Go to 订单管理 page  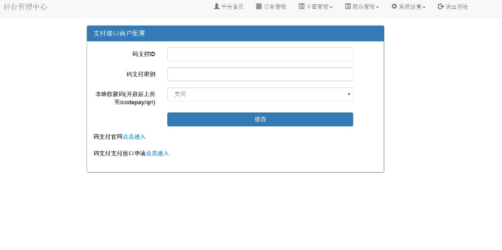pos(271,7)
